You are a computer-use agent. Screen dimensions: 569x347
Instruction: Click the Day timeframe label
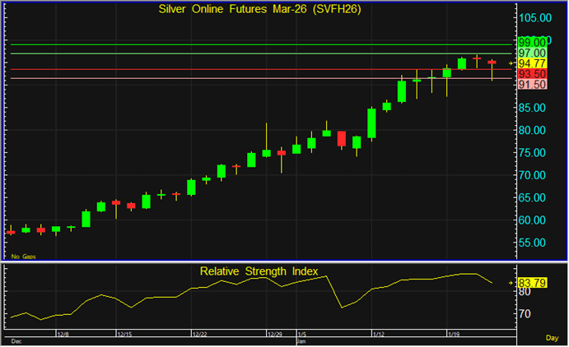pos(553,338)
